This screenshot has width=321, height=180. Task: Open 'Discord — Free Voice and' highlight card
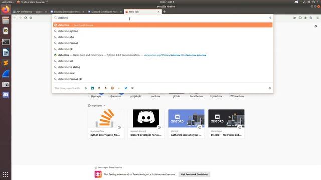coord(226,124)
